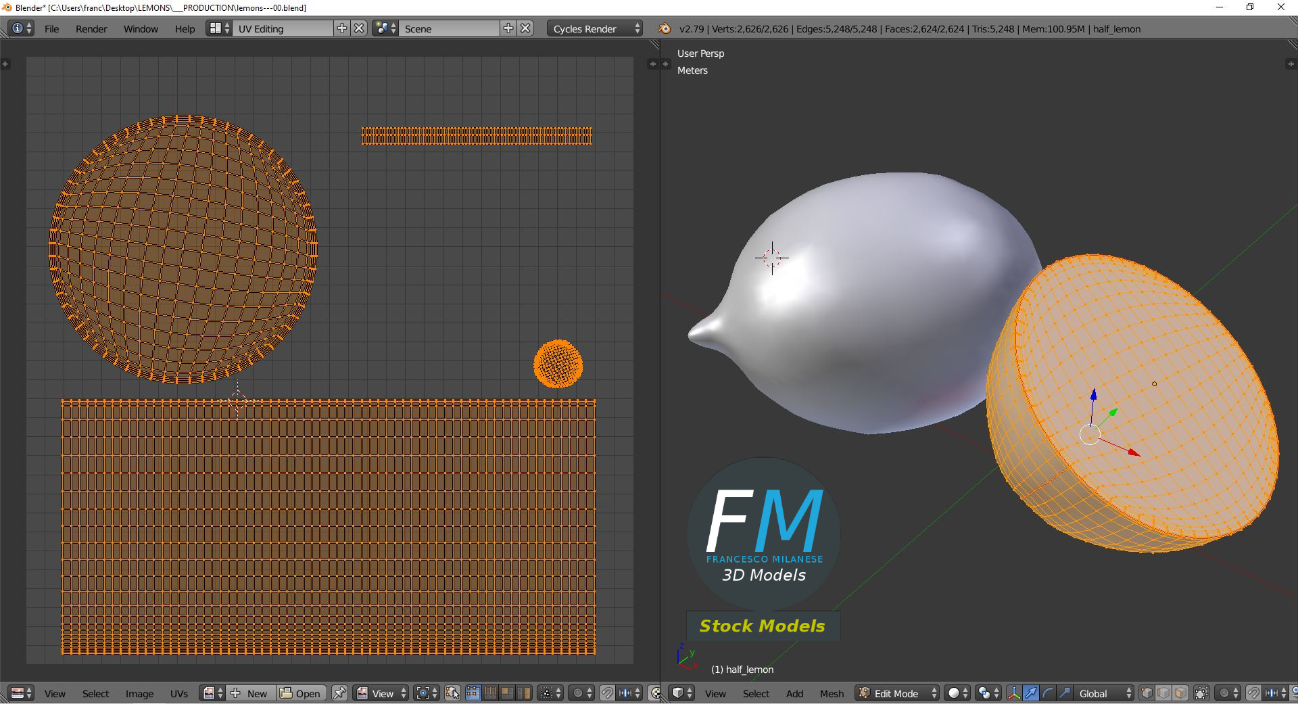This screenshot has height=704, width=1298.
Task: Open the Window menu
Action: (x=141, y=29)
